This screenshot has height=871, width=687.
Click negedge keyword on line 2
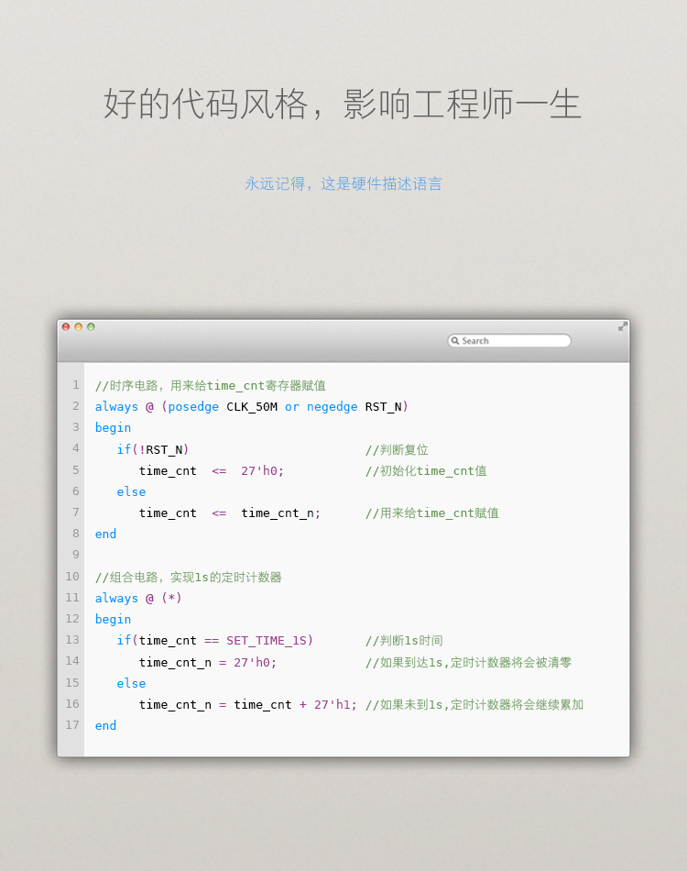coord(332,406)
